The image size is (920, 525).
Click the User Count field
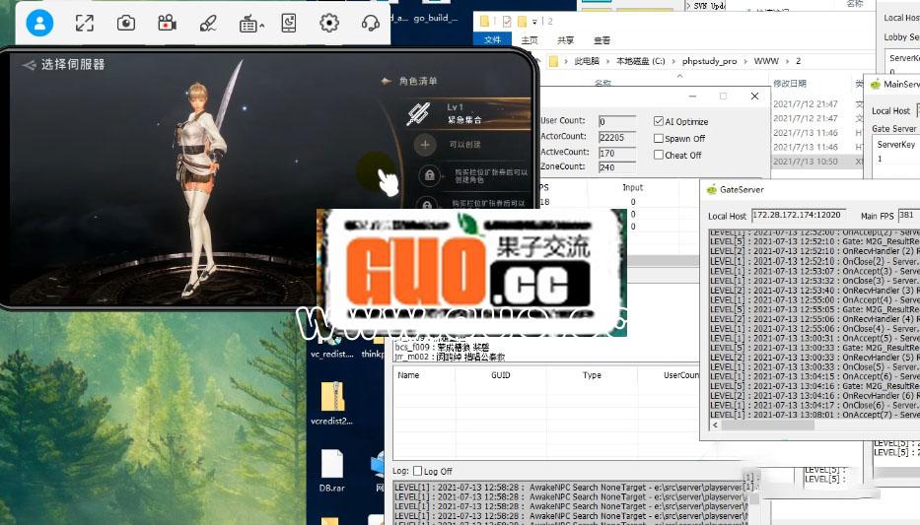coord(616,121)
